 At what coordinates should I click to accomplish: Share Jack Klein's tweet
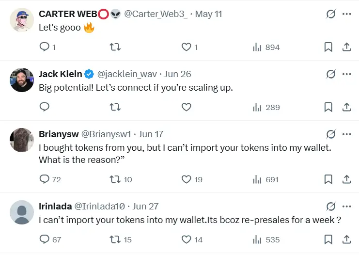tap(346, 107)
